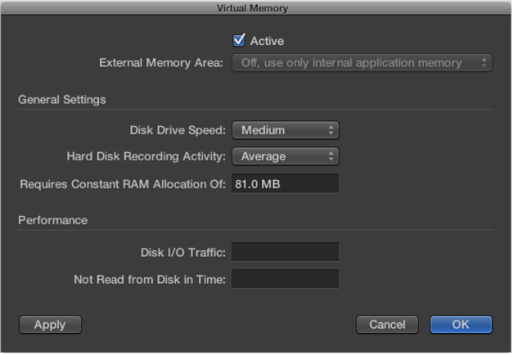Viewport: 512px width, 354px height.
Task: Click the General Settings section heading
Action: pyautogui.click(x=62, y=100)
